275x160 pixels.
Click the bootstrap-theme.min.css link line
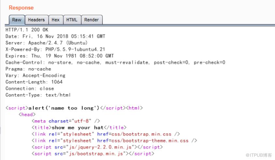(x=115, y=140)
